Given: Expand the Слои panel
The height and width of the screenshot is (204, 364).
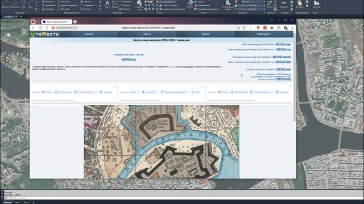Looking at the screenshot, I should tap(160, 13).
